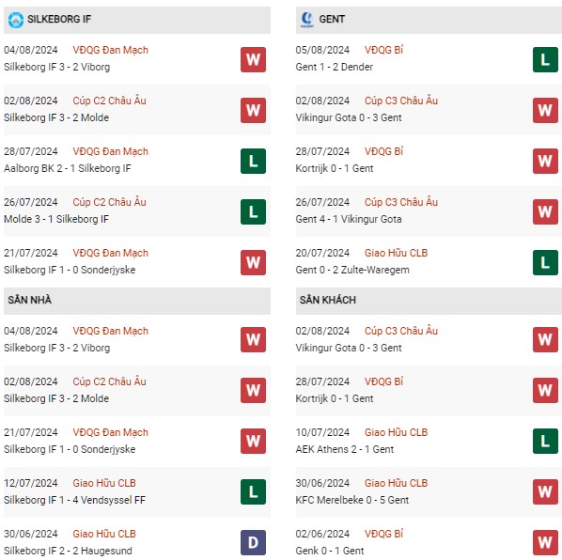The width and height of the screenshot is (562, 560).
Task: Open match Molde 3 - 1 Silkeborg IF
Action: coord(56,219)
